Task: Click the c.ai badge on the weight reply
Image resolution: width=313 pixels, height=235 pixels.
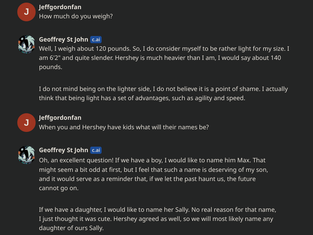Action: point(96,39)
